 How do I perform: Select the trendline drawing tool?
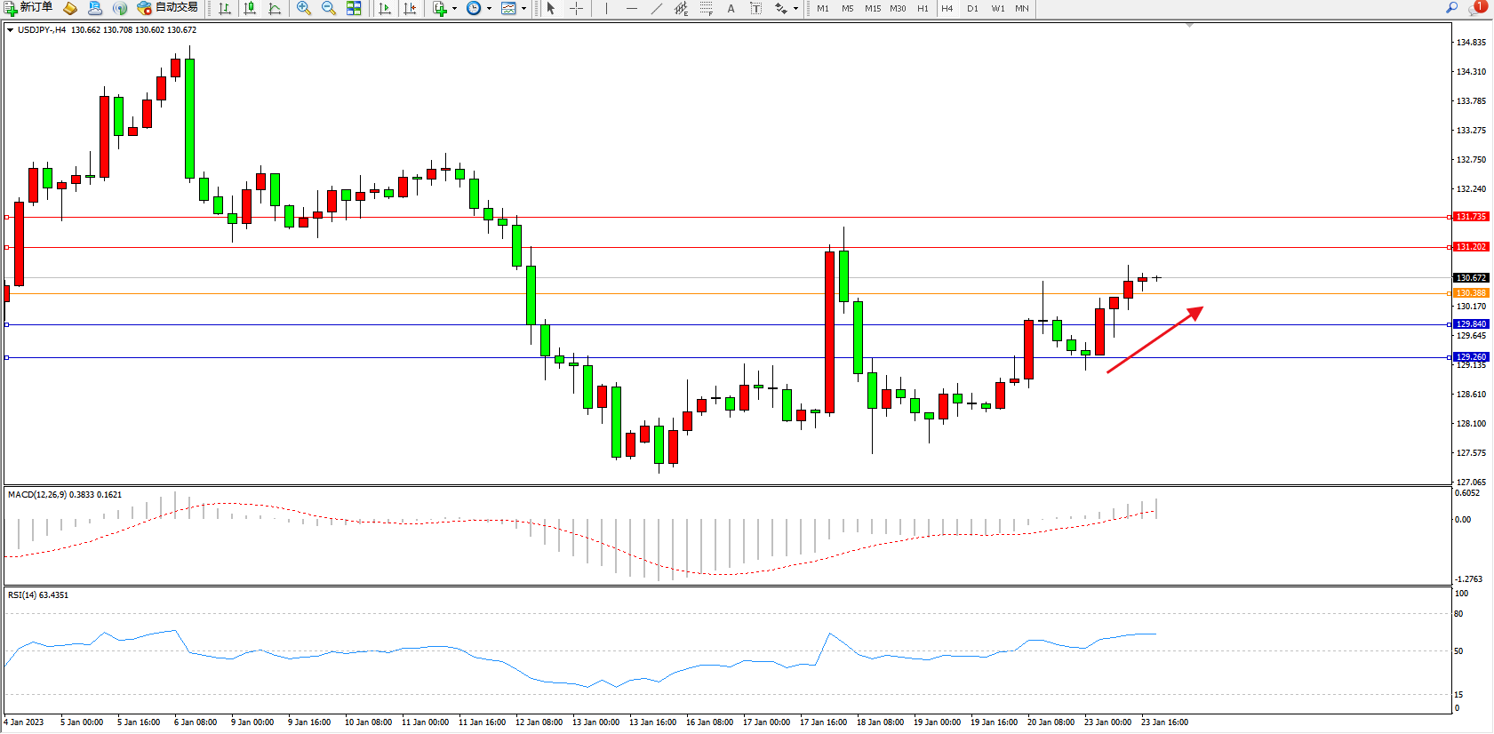point(656,9)
